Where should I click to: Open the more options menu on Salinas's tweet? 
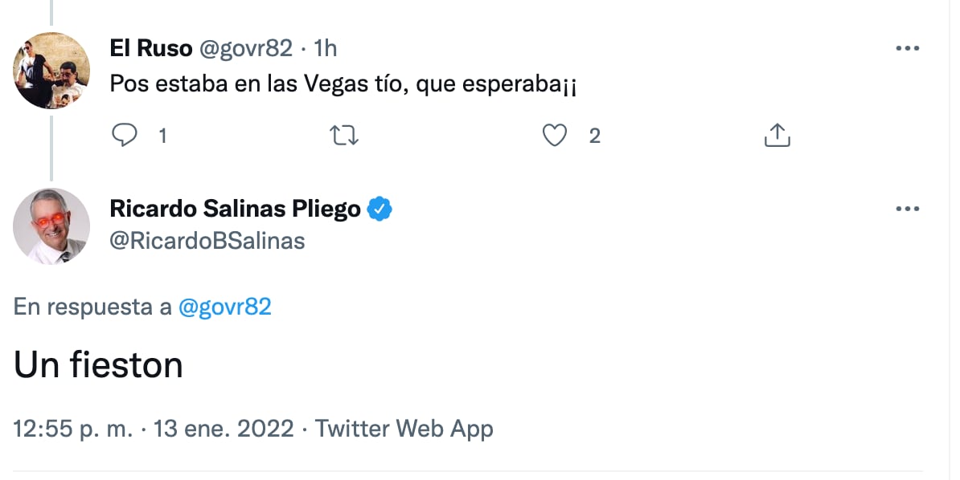tap(907, 208)
